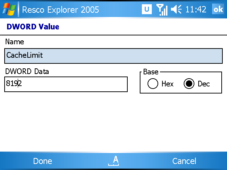Click the Base group label

[151, 72]
